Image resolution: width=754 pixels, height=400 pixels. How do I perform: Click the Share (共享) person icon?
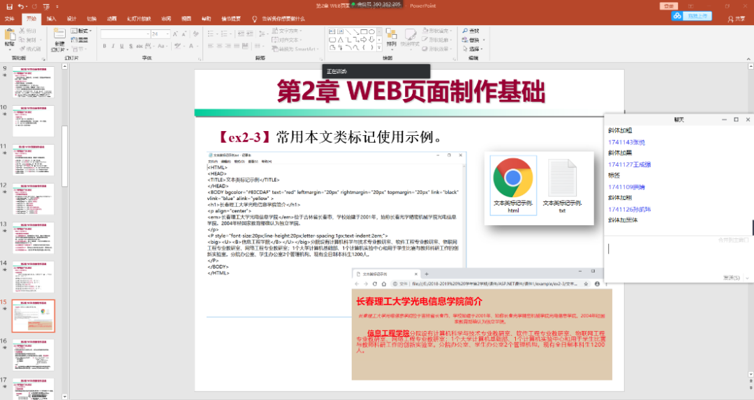click(730, 19)
